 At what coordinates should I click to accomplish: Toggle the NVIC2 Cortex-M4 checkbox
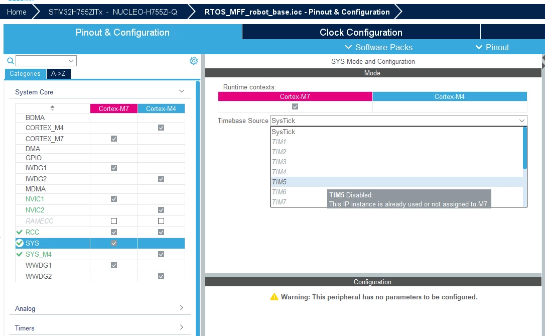tap(161, 210)
